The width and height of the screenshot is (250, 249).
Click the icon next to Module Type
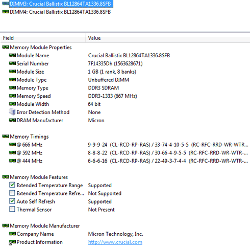(x=12, y=80)
